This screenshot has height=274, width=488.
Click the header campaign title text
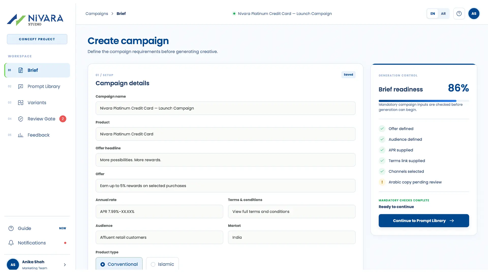(285, 14)
